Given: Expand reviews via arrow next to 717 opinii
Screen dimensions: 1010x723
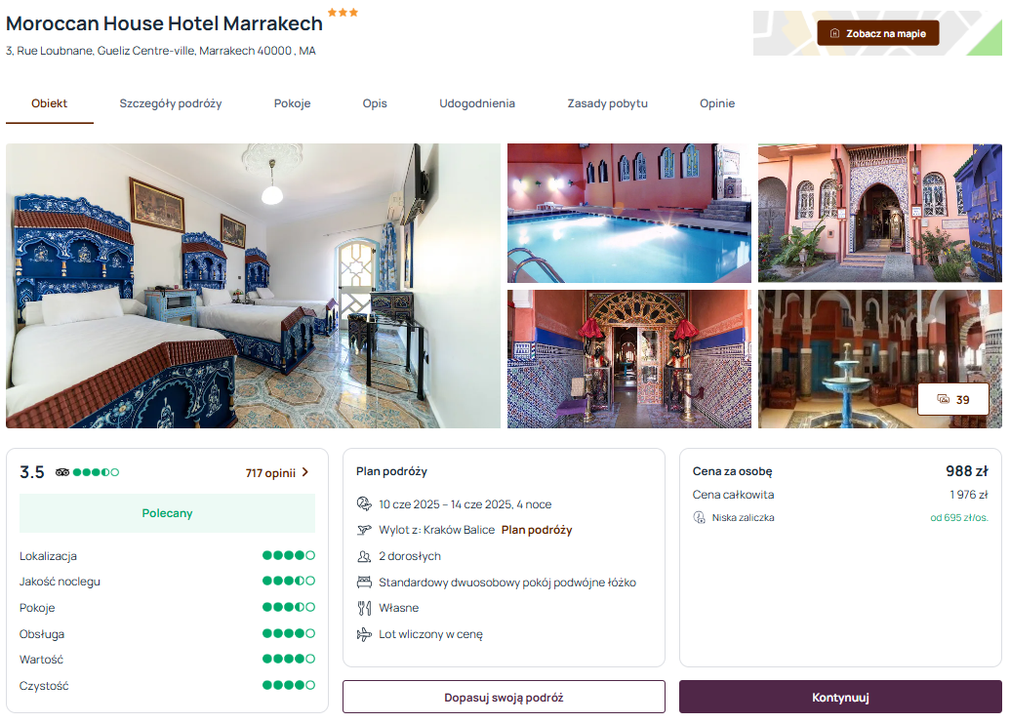Looking at the screenshot, I should pos(305,472).
